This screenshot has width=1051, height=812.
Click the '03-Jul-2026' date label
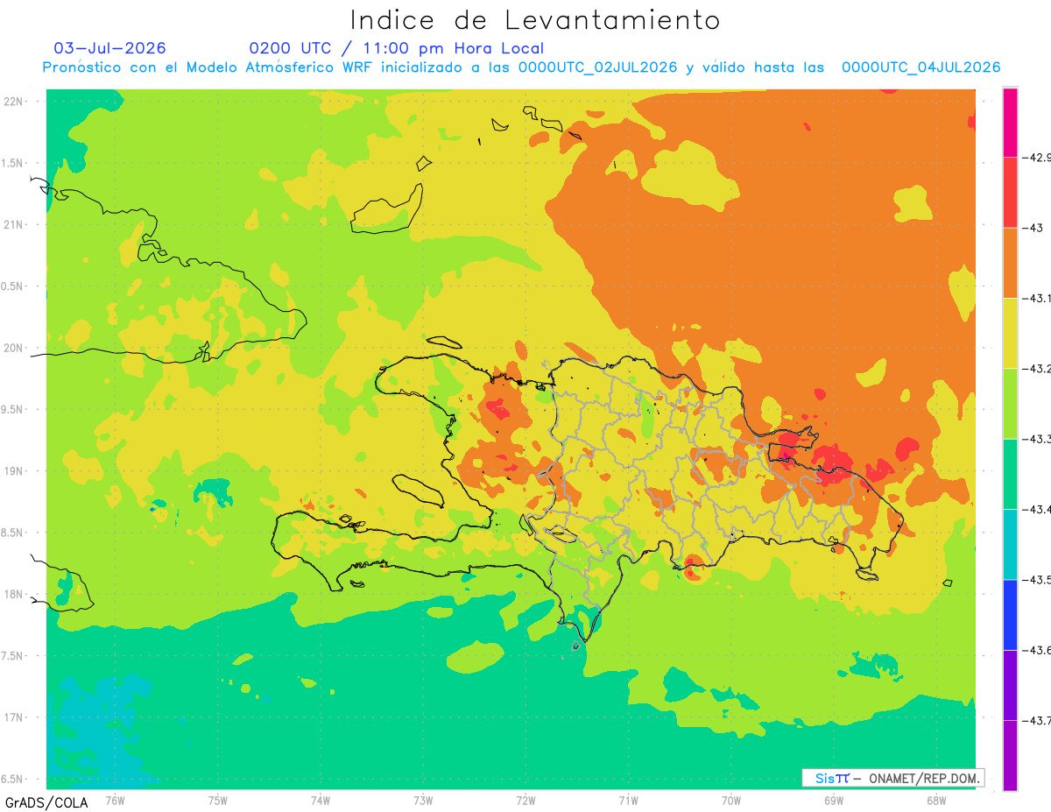109,48
